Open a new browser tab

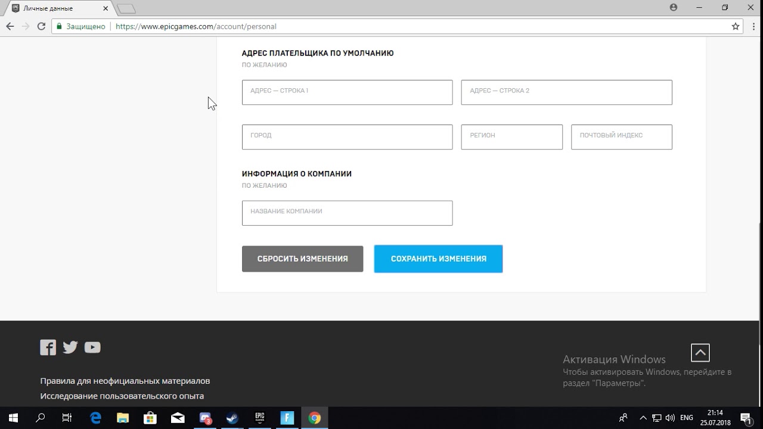[x=126, y=8]
